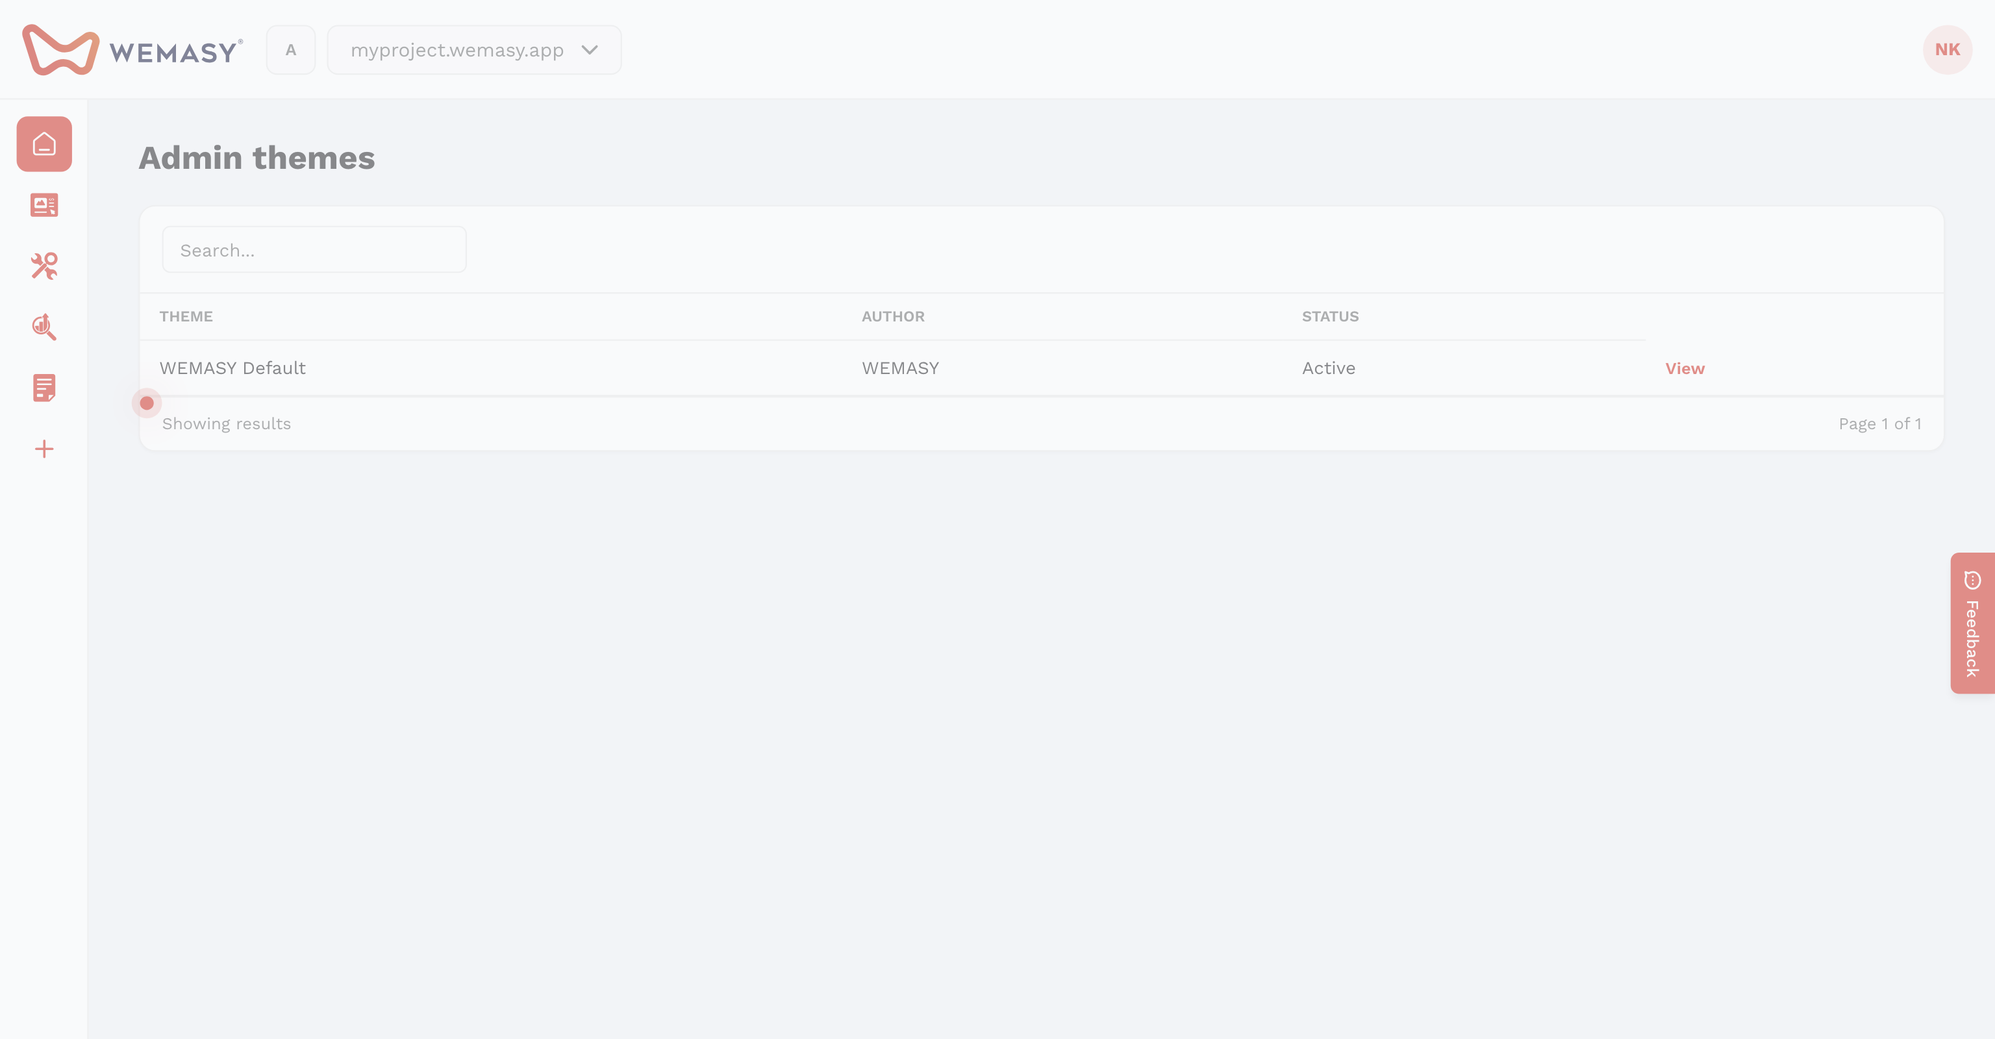1995x1039 pixels.
Task: Open the NK user avatar menu
Action: point(1947,49)
